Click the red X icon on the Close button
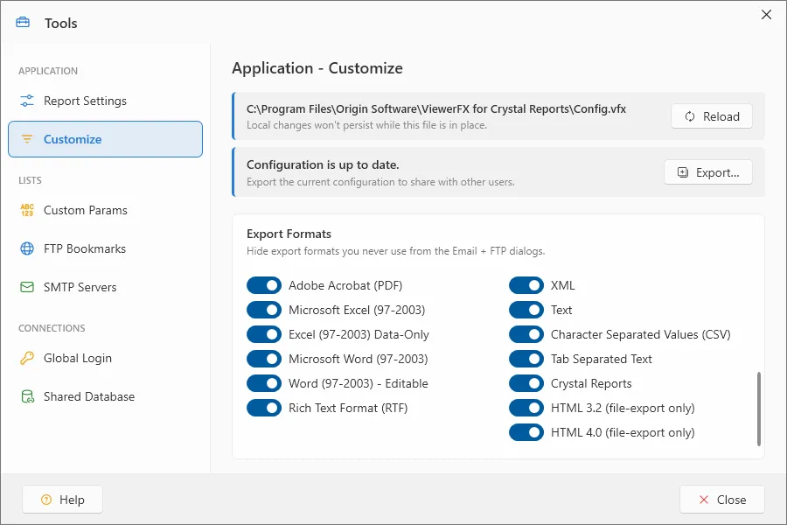Image resolution: width=787 pixels, height=525 pixels. (704, 500)
